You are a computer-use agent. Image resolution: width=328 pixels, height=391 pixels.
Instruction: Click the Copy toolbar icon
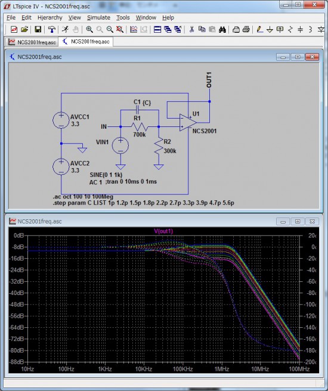202,30
